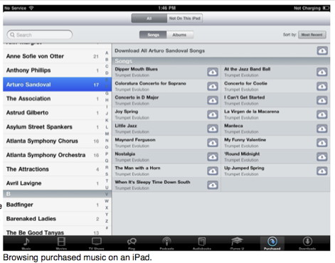Download Up Jumped Spring cloud icon
Screen dimensions: 335x263
322,171
